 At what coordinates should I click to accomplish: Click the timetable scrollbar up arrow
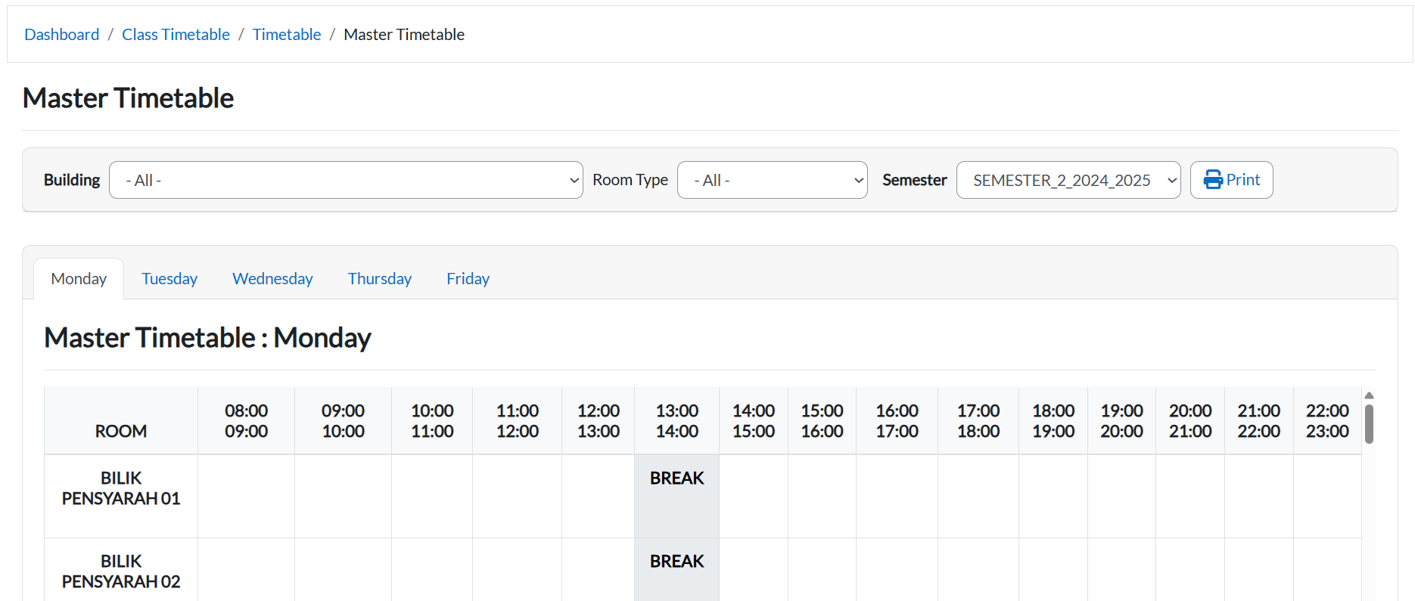[1369, 395]
